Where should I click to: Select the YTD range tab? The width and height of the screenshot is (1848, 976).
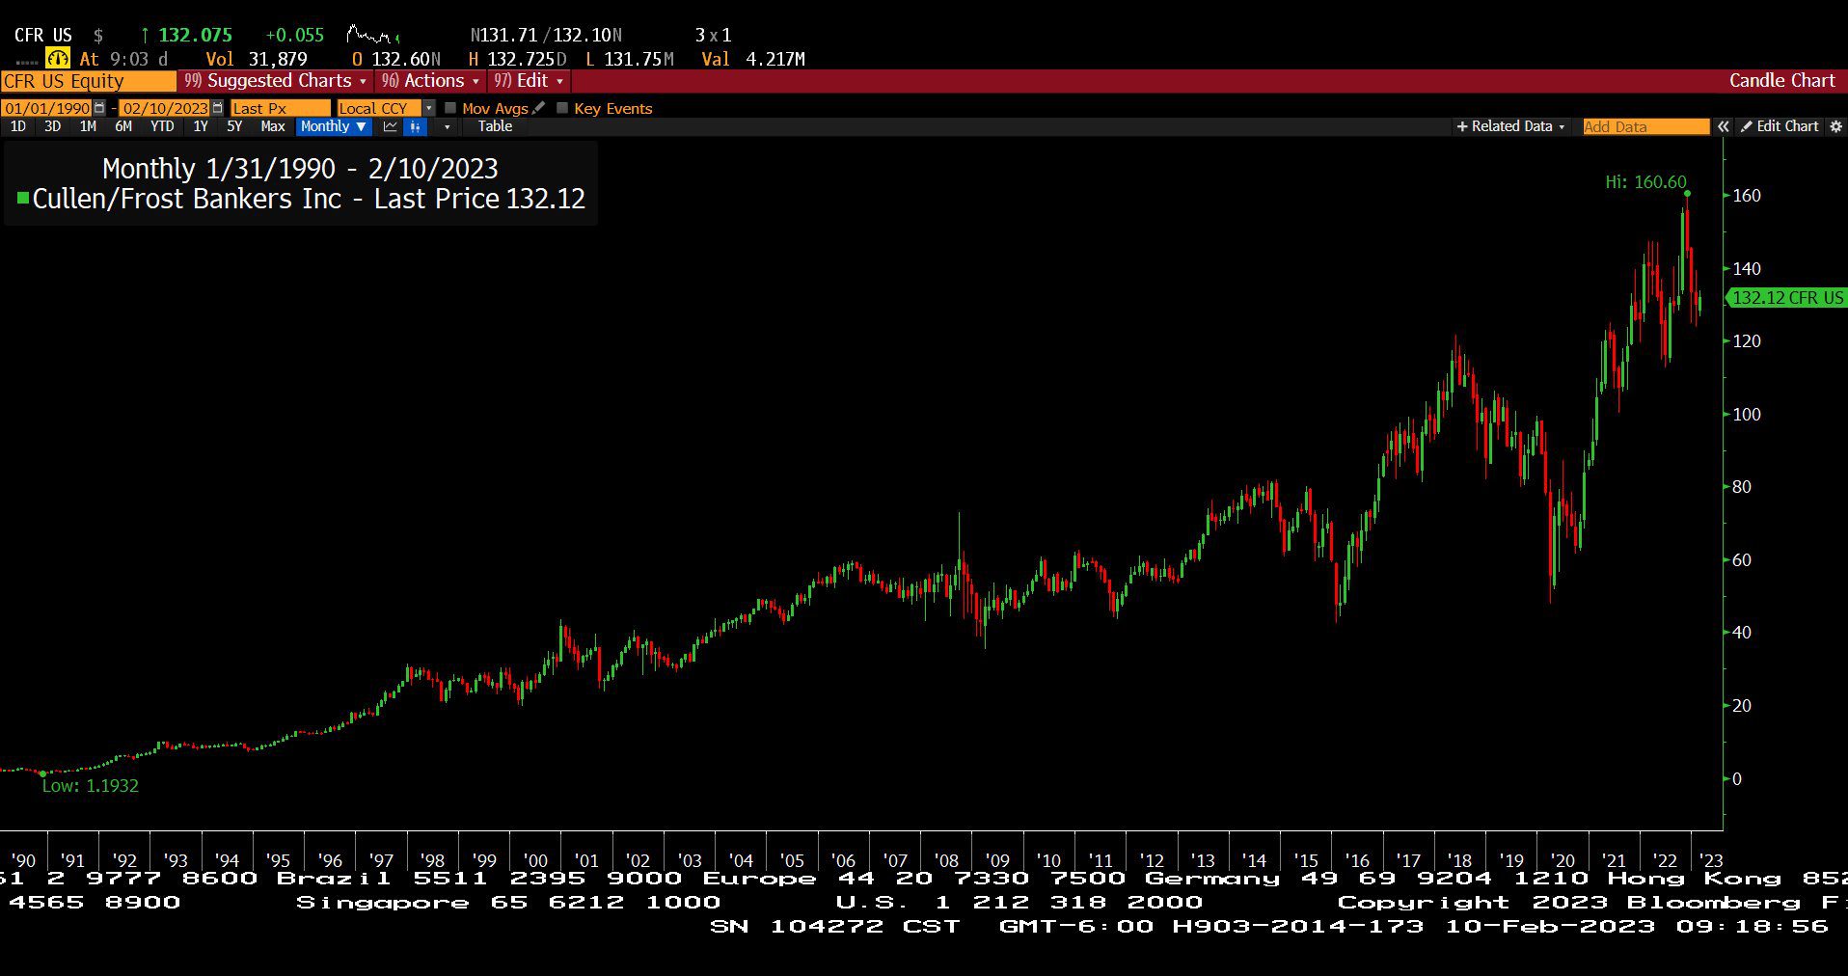(x=162, y=126)
